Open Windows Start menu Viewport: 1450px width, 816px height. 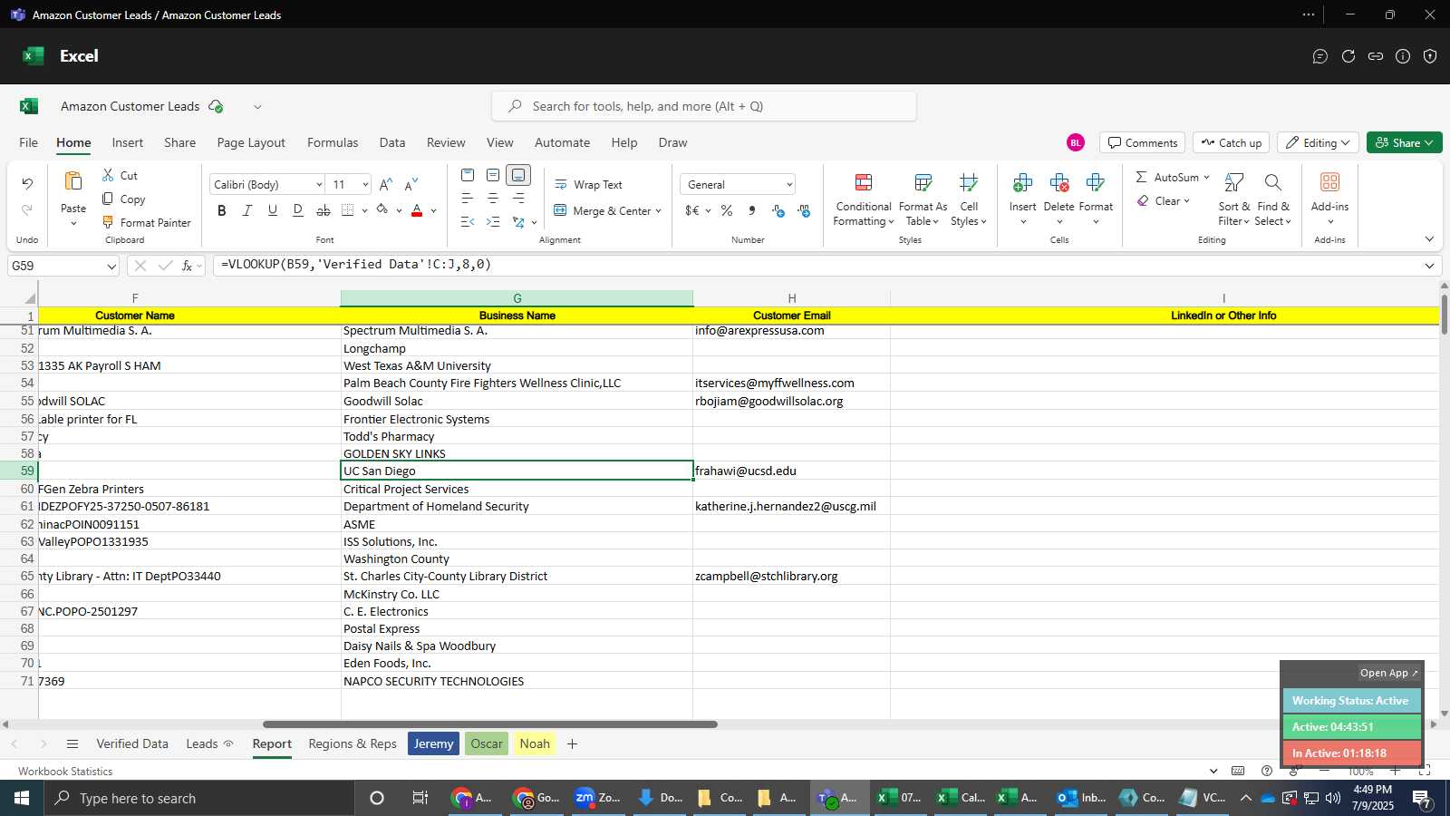point(21,798)
